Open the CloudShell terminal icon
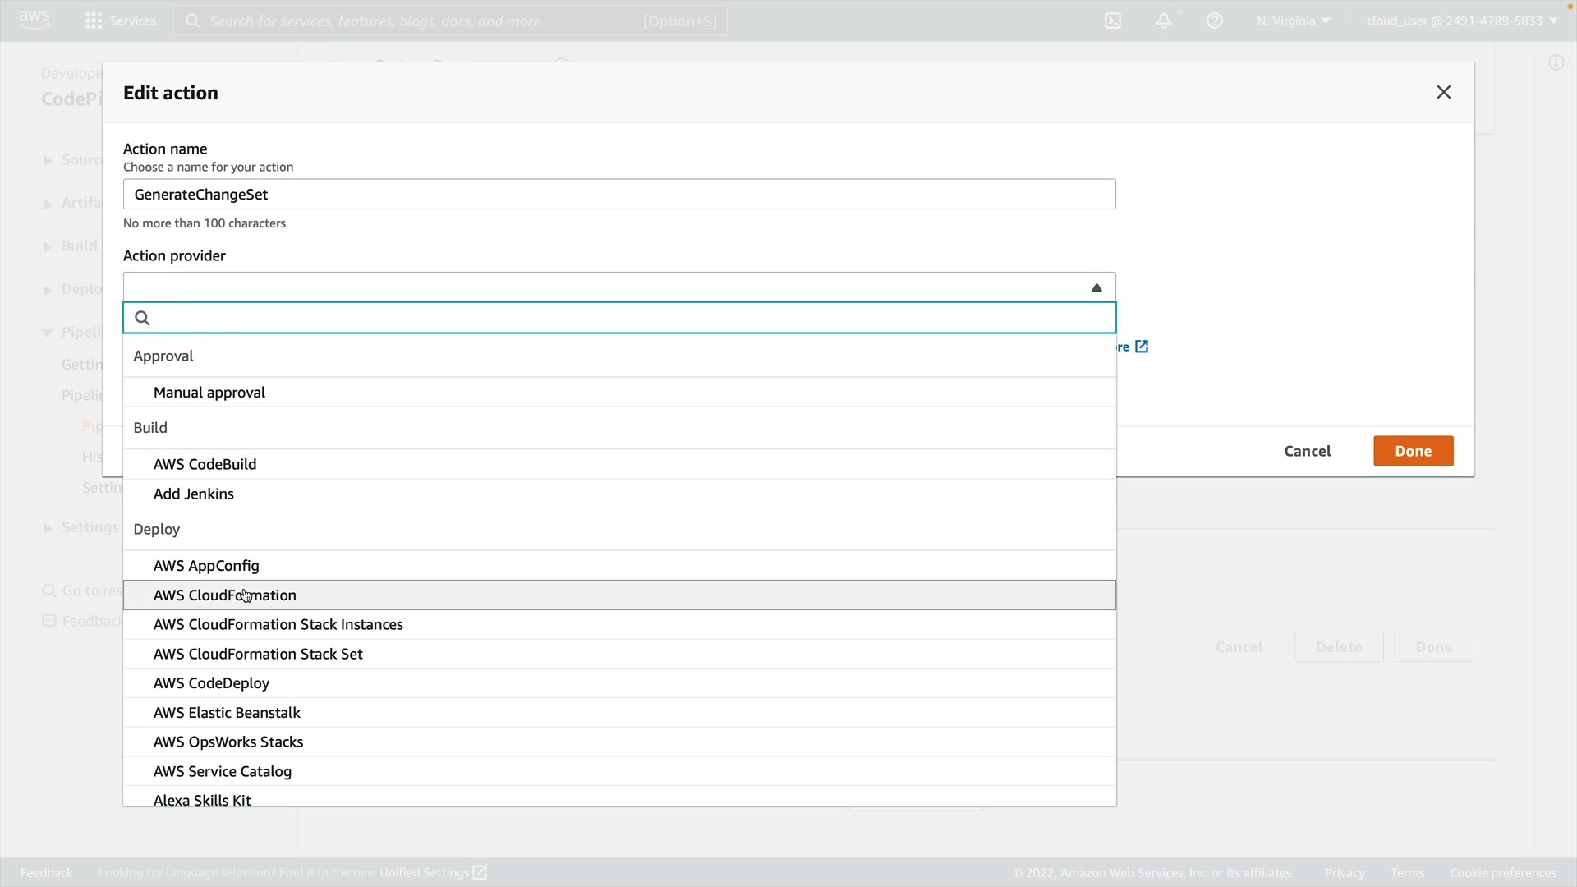Image resolution: width=1577 pixels, height=887 pixels. coord(1112,21)
